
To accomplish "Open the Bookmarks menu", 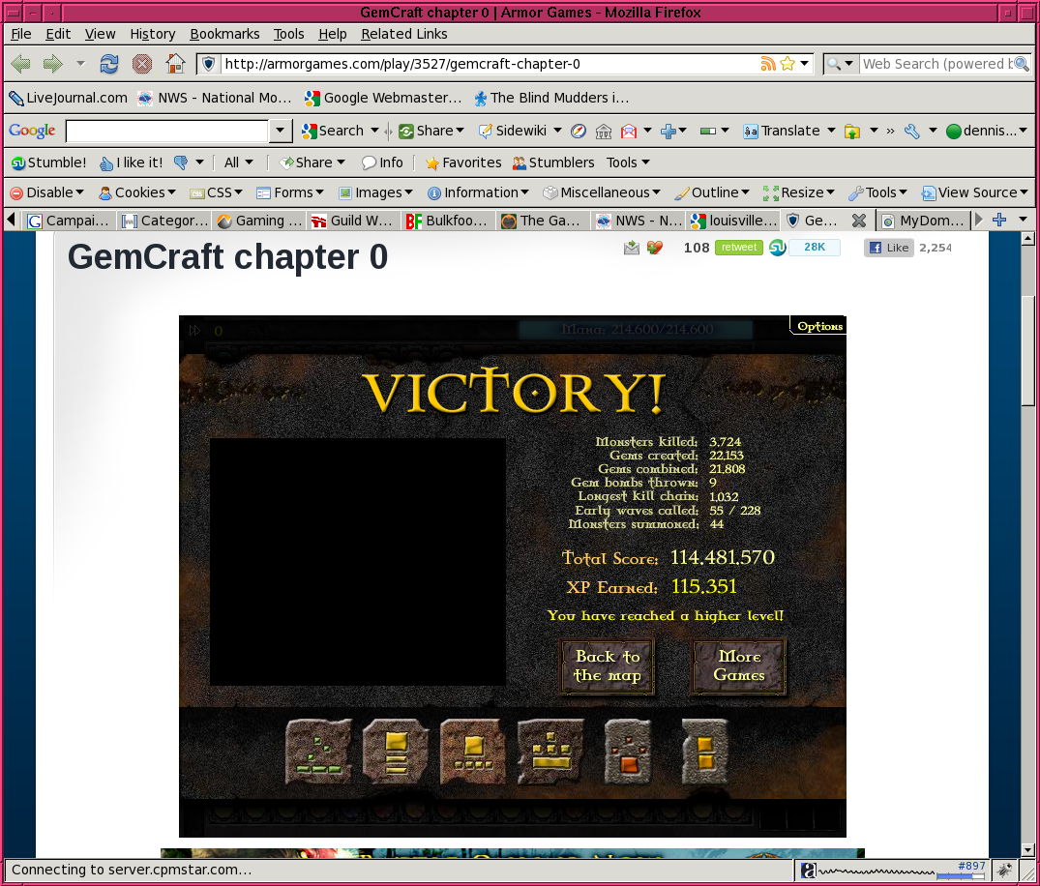I will click(224, 34).
